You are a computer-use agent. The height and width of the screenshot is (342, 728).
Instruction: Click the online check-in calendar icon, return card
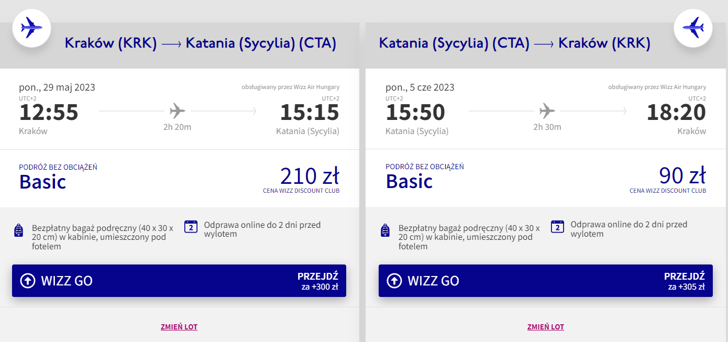click(x=557, y=227)
